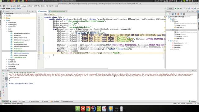
Task: Collapse the tables node in Database tree
Action: [169, 19]
